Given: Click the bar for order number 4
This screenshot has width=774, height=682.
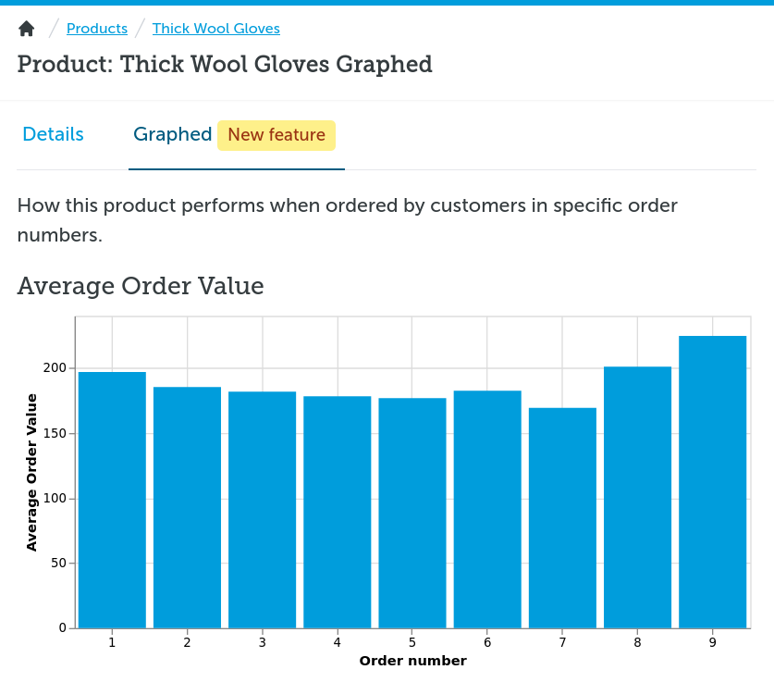Looking at the screenshot, I should click(x=337, y=512).
